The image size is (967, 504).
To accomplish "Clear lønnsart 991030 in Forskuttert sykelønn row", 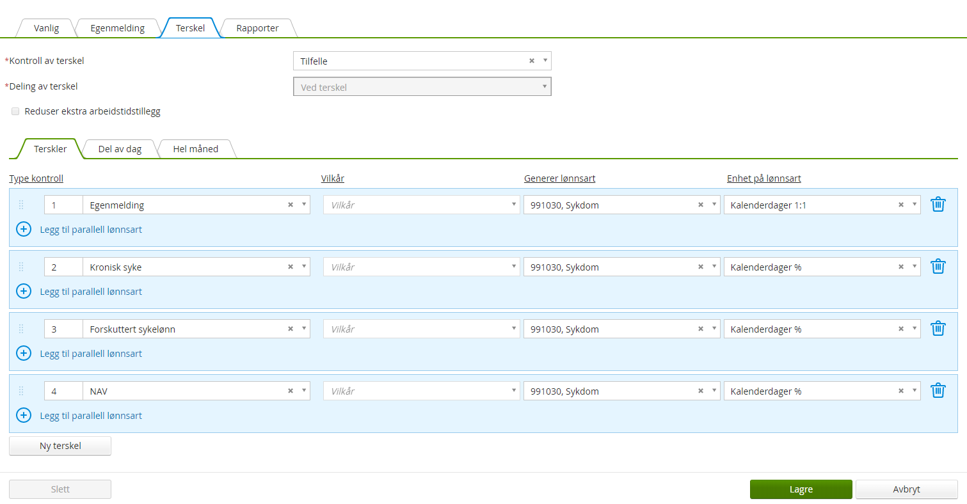I will pos(700,329).
